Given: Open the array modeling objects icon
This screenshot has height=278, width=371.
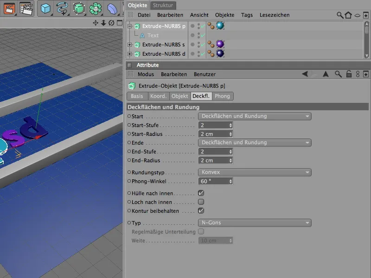Looking at the screenshot, I should (x=96, y=8).
